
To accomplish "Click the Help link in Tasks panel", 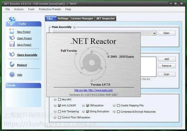I will [20, 75].
